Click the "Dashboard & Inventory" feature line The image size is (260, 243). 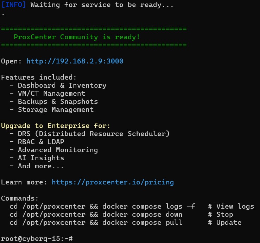click(x=62, y=86)
